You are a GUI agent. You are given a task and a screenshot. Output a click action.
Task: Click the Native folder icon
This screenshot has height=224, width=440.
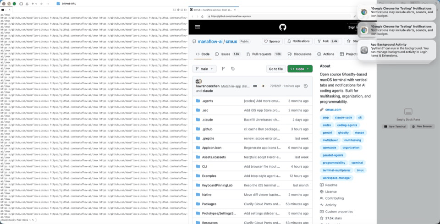click(x=198, y=195)
